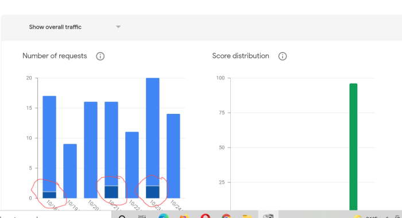Open Task View taskbar icon
Screen dimensions: 402x218
coord(142,216)
